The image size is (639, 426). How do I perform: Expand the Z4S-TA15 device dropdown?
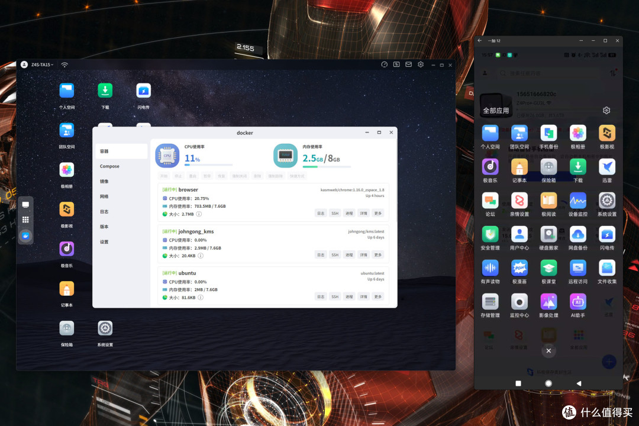click(x=43, y=64)
